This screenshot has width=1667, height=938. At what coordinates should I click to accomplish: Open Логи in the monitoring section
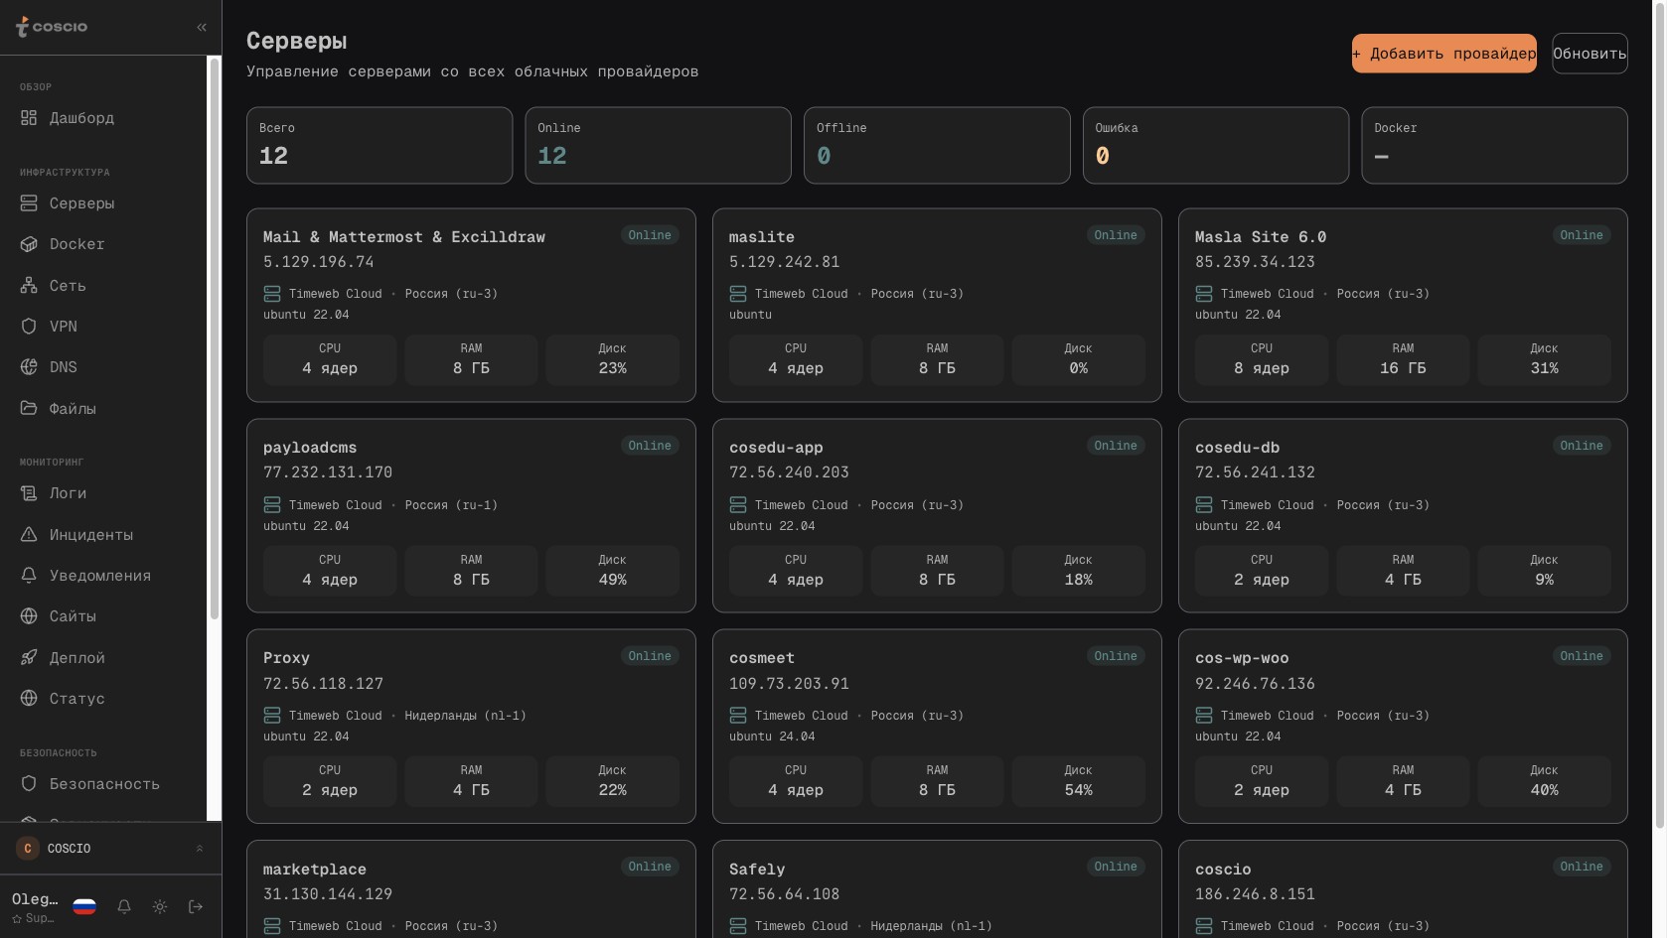pyautogui.click(x=103, y=493)
